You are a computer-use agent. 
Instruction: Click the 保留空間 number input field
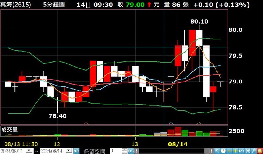pyautogui.click(x=117, y=151)
